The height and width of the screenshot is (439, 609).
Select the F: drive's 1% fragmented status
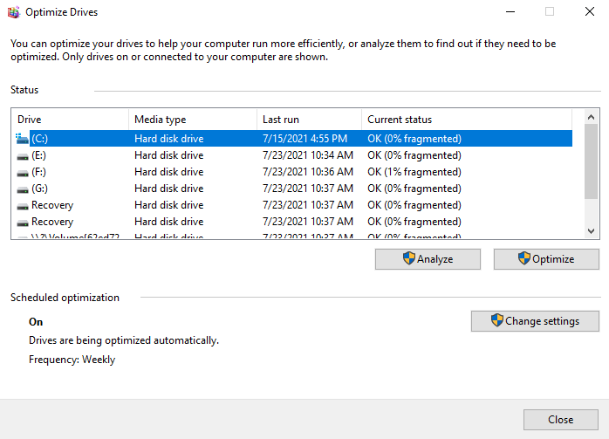click(414, 172)
